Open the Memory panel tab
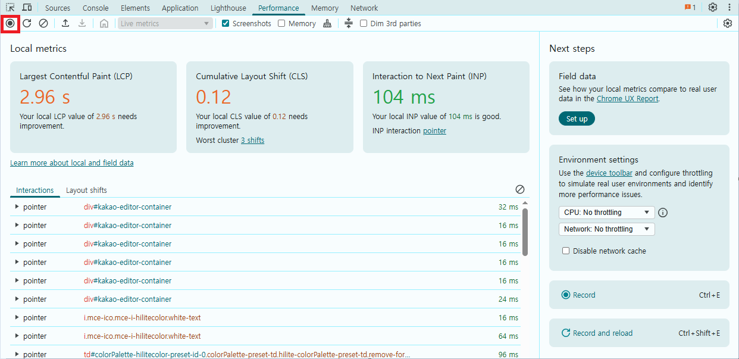The height and width of the screenshot is (359, 739). [325, 8]
